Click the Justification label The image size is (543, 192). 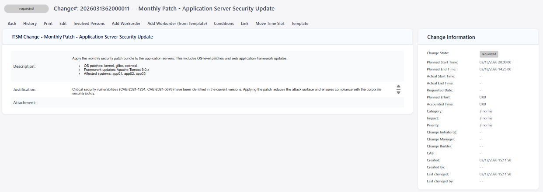pos(25,90)
